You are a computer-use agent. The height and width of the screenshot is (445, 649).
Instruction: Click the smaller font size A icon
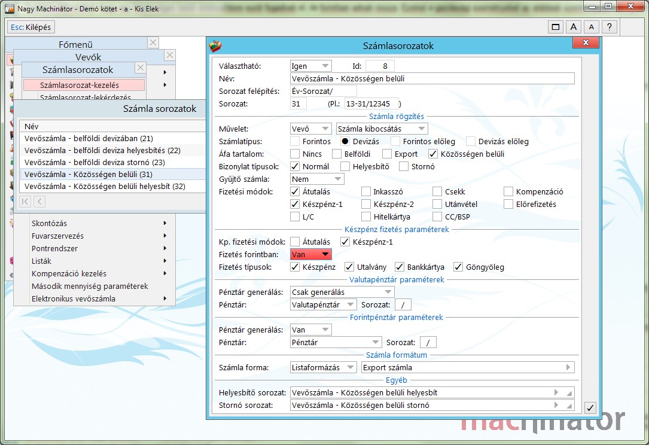591,27
